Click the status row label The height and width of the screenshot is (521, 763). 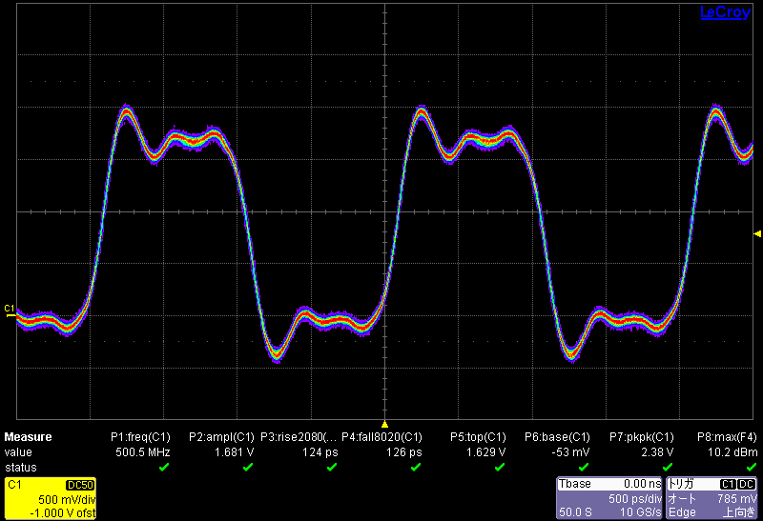click(x=21, y=468)
